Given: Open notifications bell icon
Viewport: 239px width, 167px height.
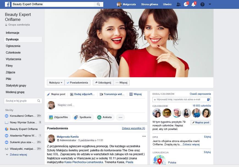Looking at the screenshot, I should click(x=194, y=4).
